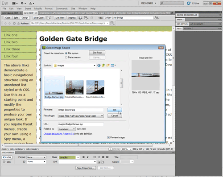
Task: Switch to the new-layout.html tab
Action: coord(10,13)
